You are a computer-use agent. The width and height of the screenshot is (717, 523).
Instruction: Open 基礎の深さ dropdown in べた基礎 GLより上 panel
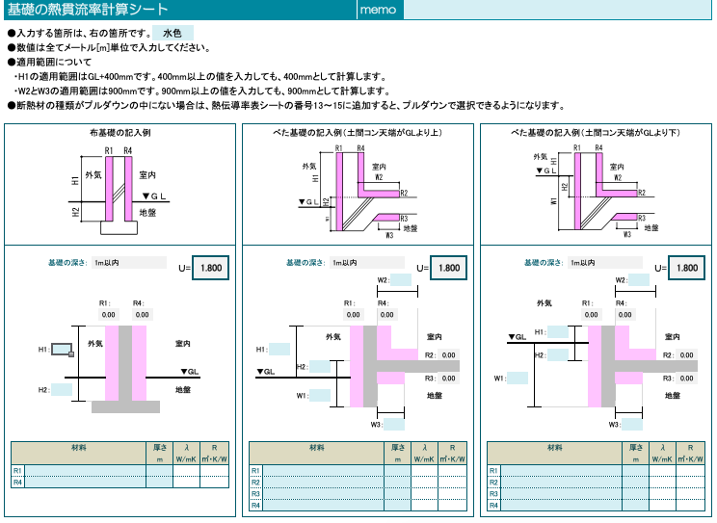click(x=367, y=262)
